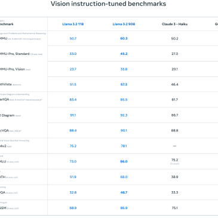Click the Llama 3.2 11B column header
This screenshot has width=218, height=218.
coord(73,24)
